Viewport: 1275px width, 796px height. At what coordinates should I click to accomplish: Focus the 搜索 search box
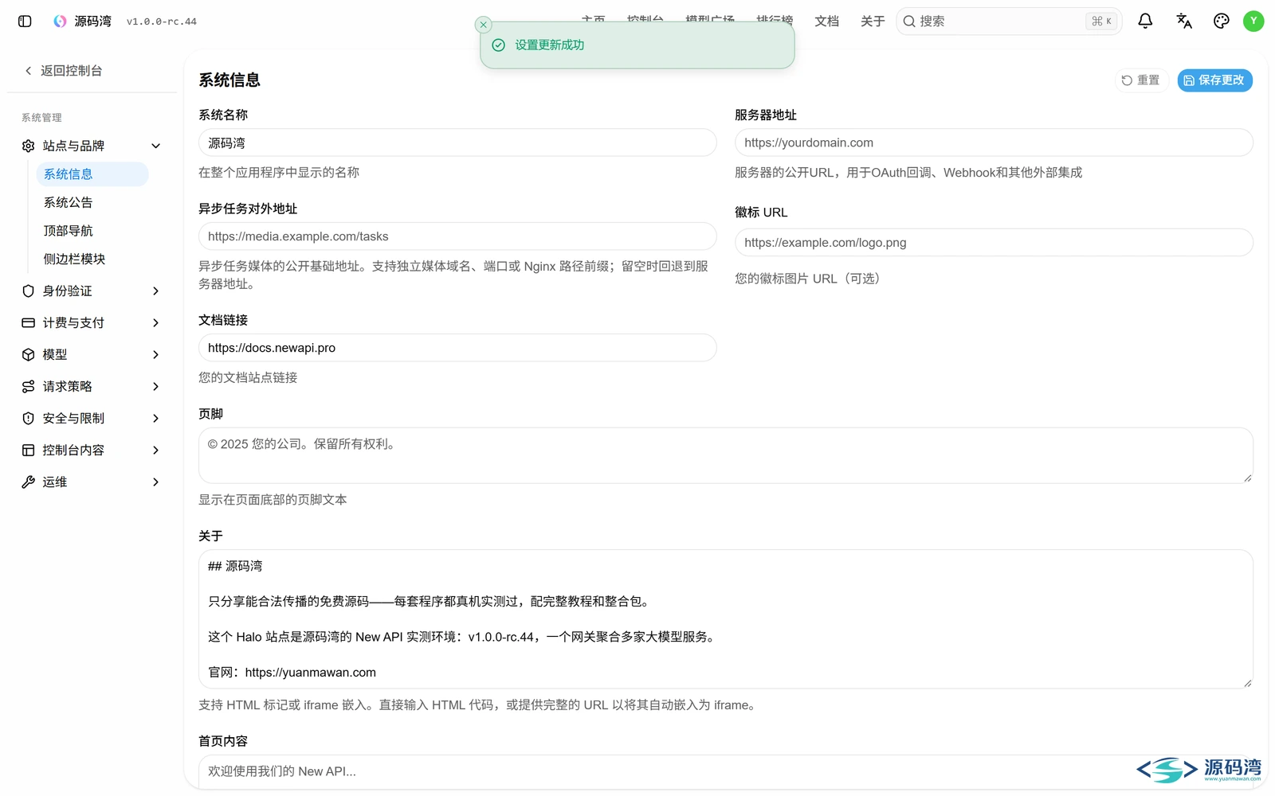[x=1009, y=21]
